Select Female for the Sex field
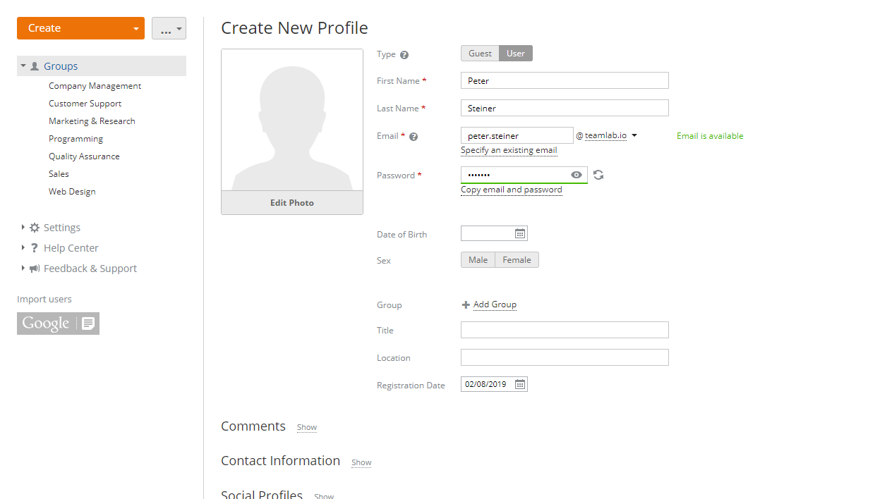Screen dimensions: 875x499 pyautogui.click(x=517, y=259)
